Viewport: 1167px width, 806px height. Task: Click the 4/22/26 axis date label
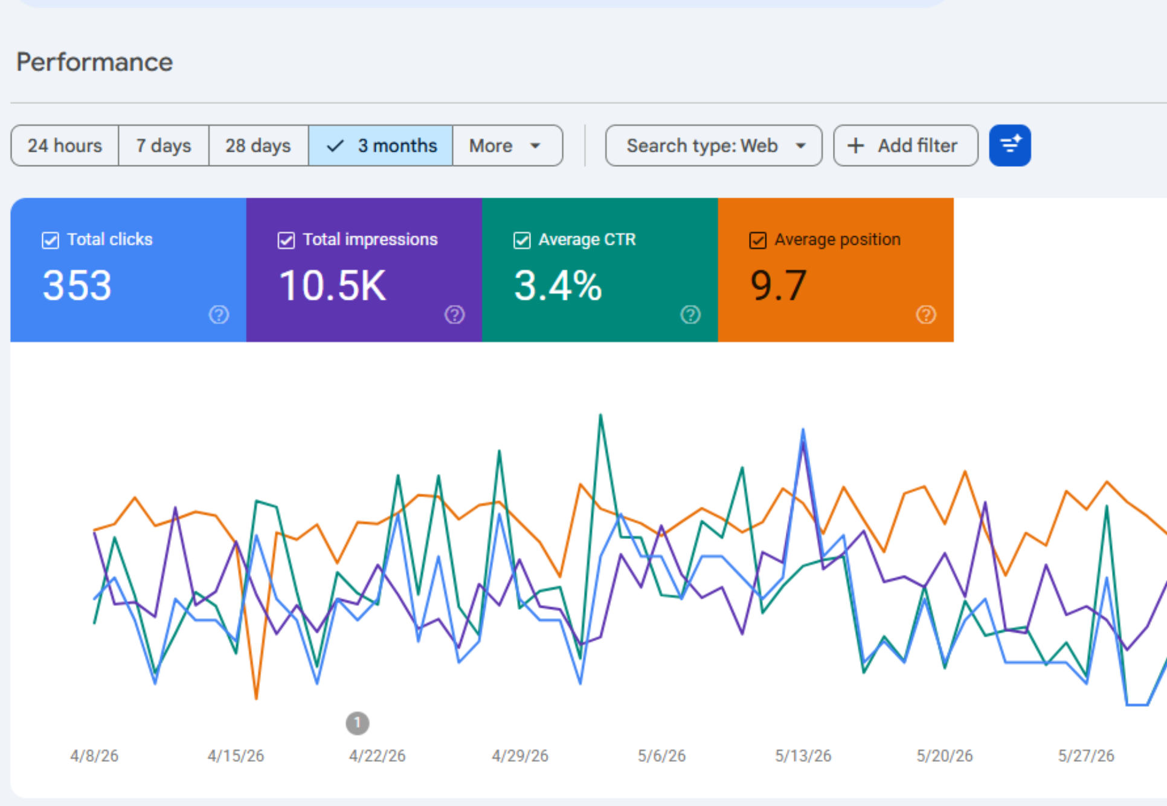pos(378,756)
